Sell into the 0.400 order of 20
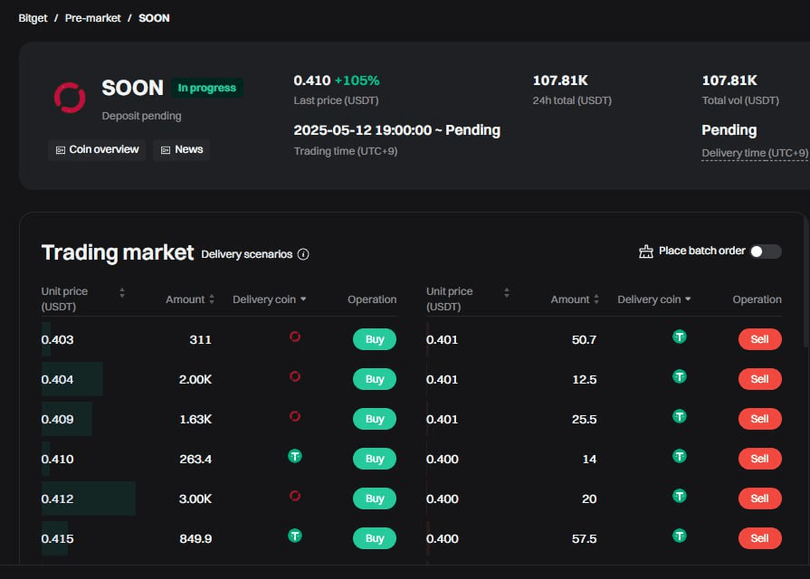The width and height of the screenshot is (810, 579). 760,498
